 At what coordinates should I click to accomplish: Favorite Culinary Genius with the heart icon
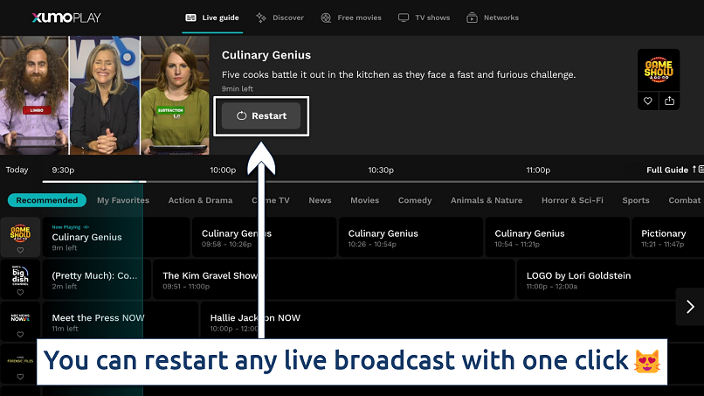point(648,101)
